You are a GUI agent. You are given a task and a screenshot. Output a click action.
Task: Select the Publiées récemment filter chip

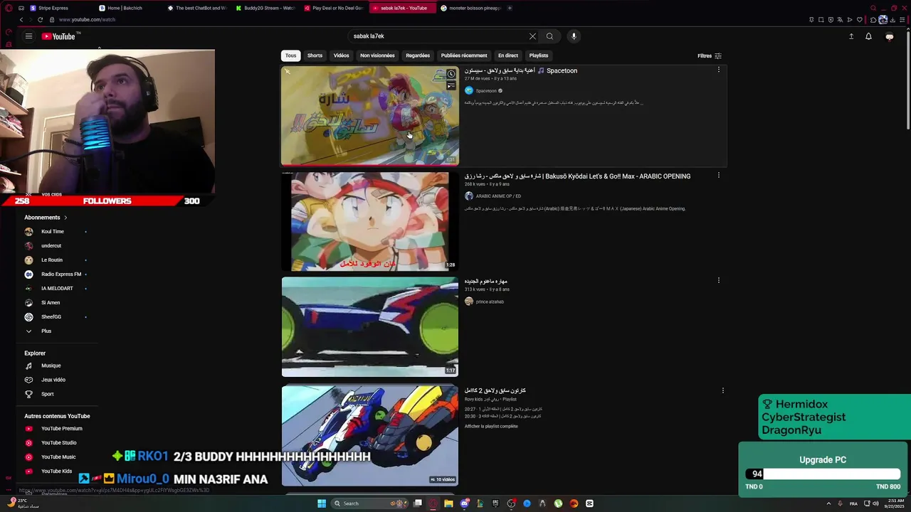pyautogui.click(x=464, y=55)
